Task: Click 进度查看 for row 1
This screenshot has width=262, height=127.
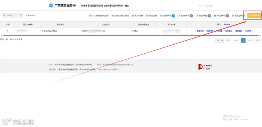Action: click(x=238, y=31)
